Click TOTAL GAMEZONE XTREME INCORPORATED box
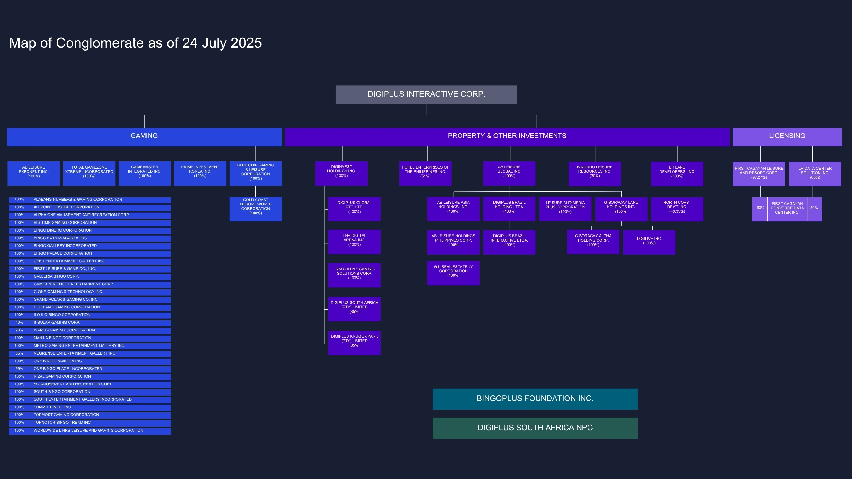This screenshot has width=852, height=479. click(x=89, y=173)
